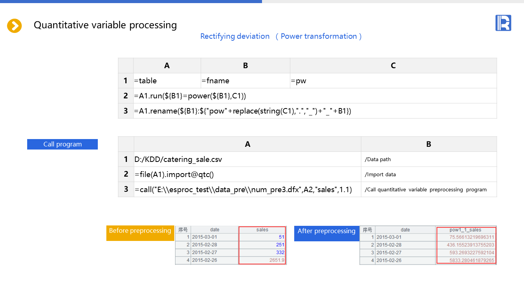
Task: Click 2015-02-28 in the Before preprocessing table
Action: (x=215, y=245)
